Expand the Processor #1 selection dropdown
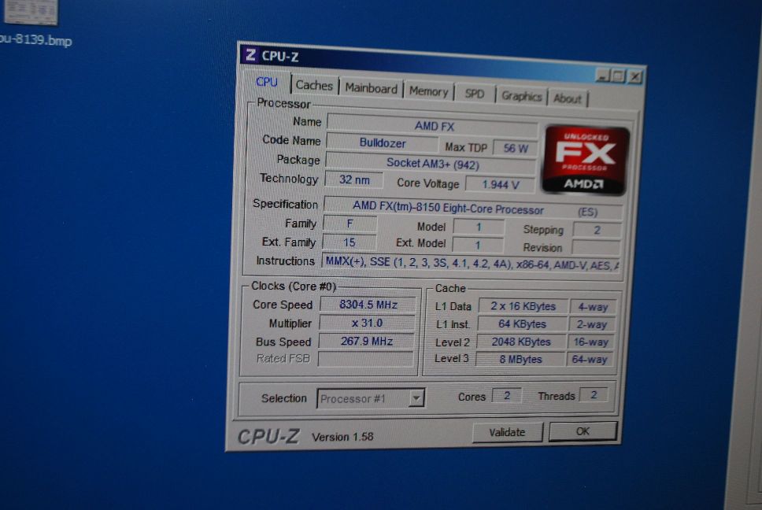 [416, 398]
